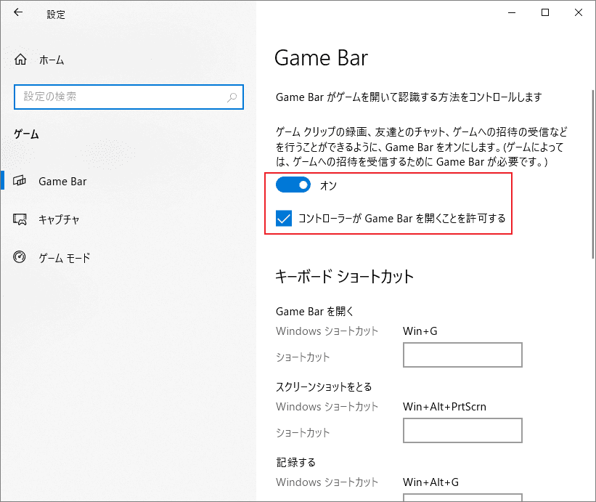Screen dimensions: 596x502
Task: Click the magnifier icon in search box
Action: [x=231, y=97]
